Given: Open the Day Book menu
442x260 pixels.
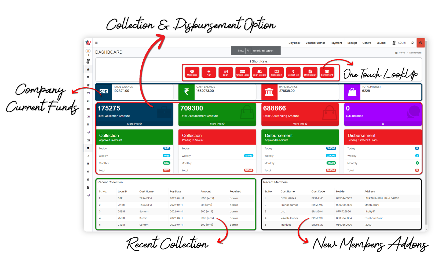Looking at the screenshot, I should [294, 43].
